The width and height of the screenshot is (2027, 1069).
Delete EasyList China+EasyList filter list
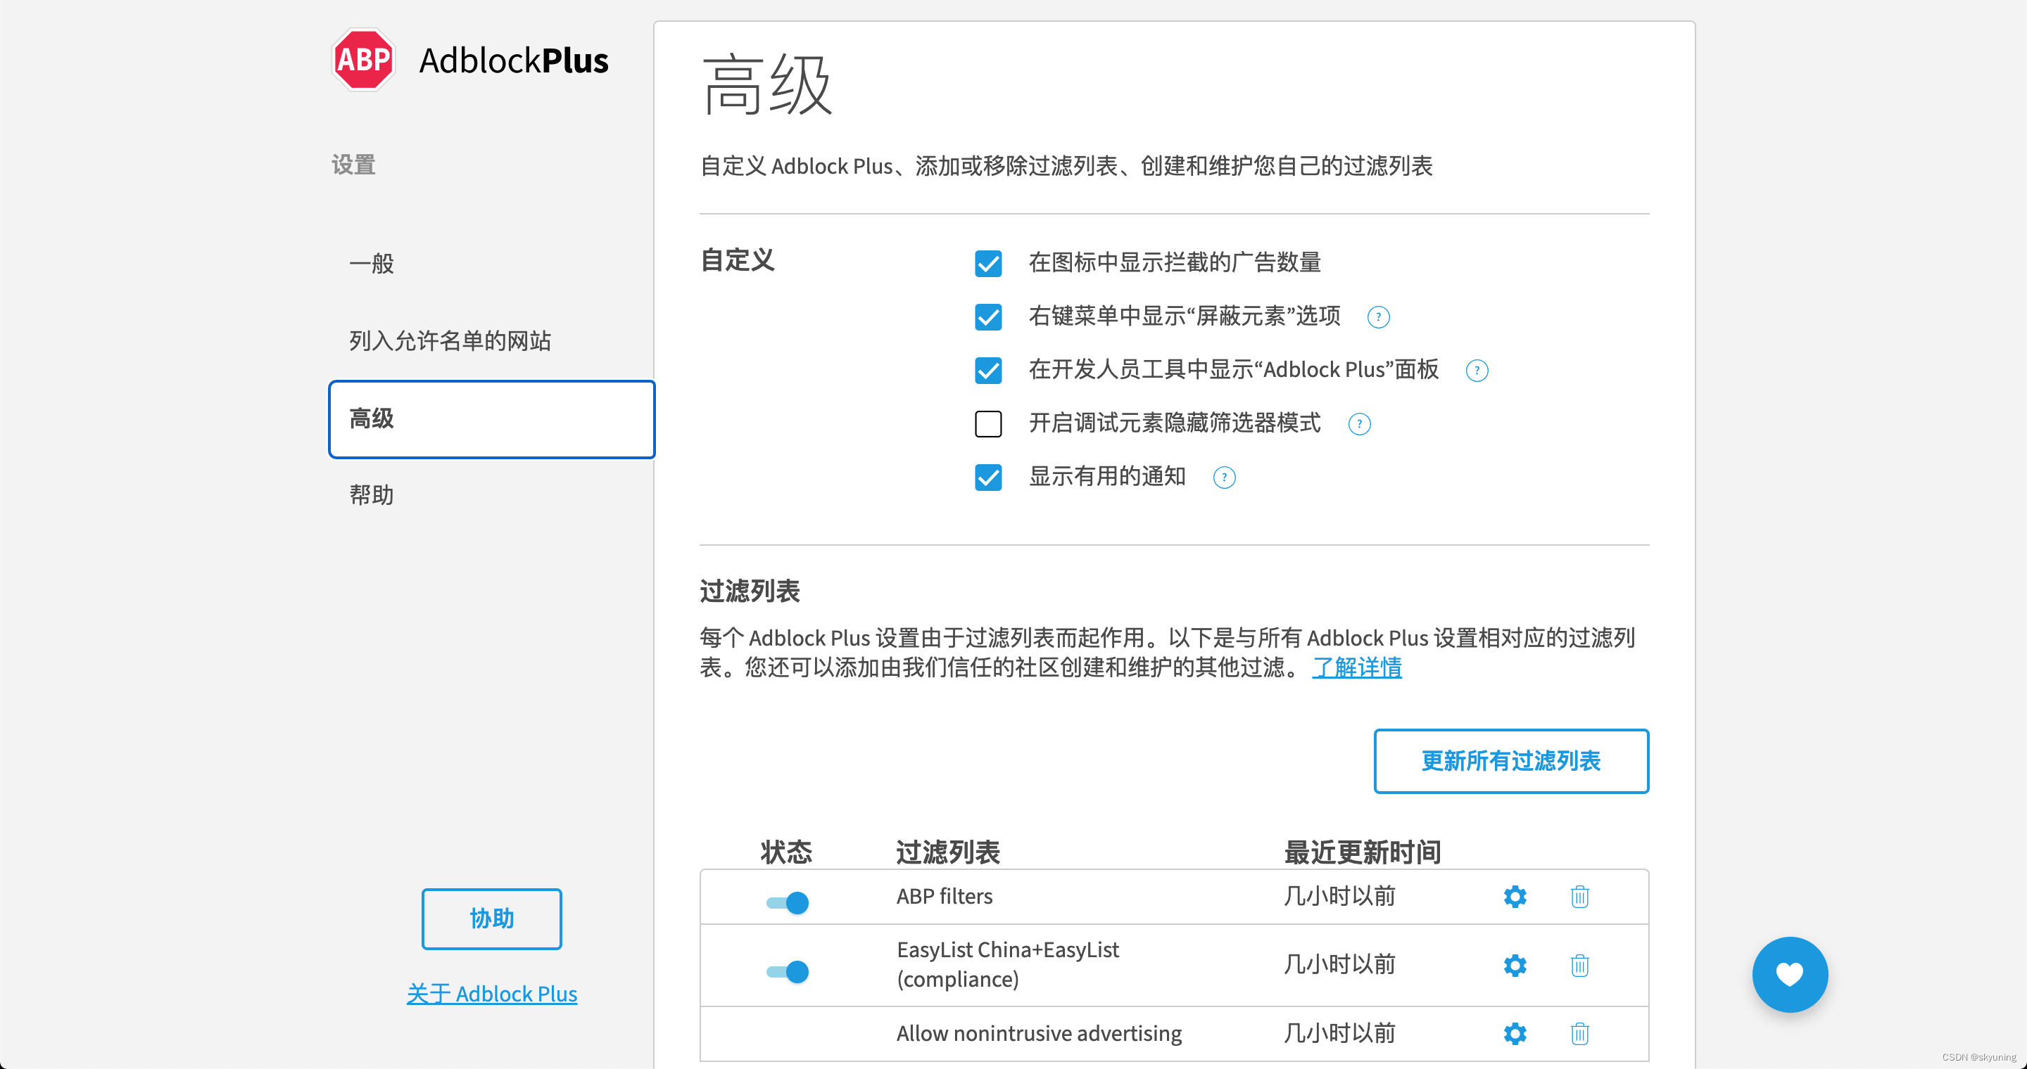pos(1579,965)
